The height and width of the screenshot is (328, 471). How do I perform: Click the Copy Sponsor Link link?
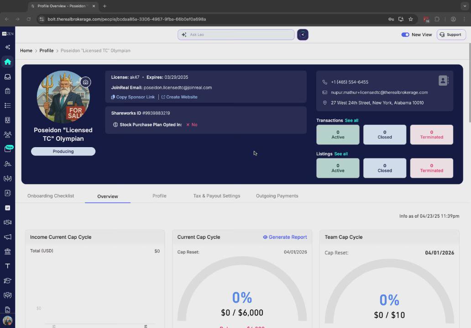133,97
